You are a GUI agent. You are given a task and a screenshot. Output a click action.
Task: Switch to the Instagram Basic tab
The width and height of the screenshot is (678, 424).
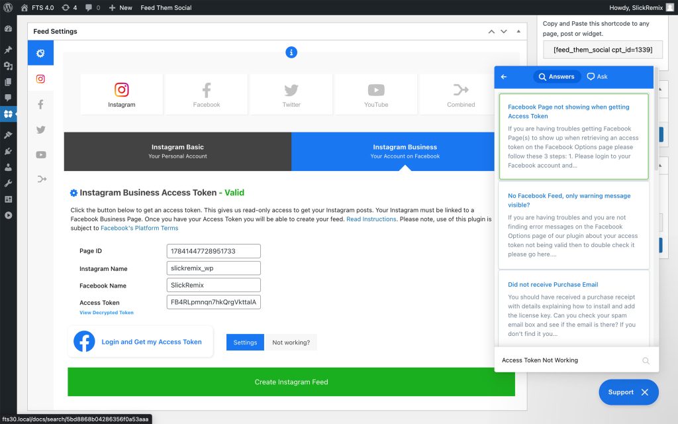pos(177,152)
